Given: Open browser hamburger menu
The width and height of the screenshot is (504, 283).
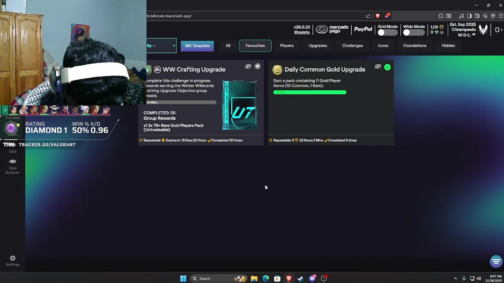Looking at the screenshot, I should click(500, 16).
